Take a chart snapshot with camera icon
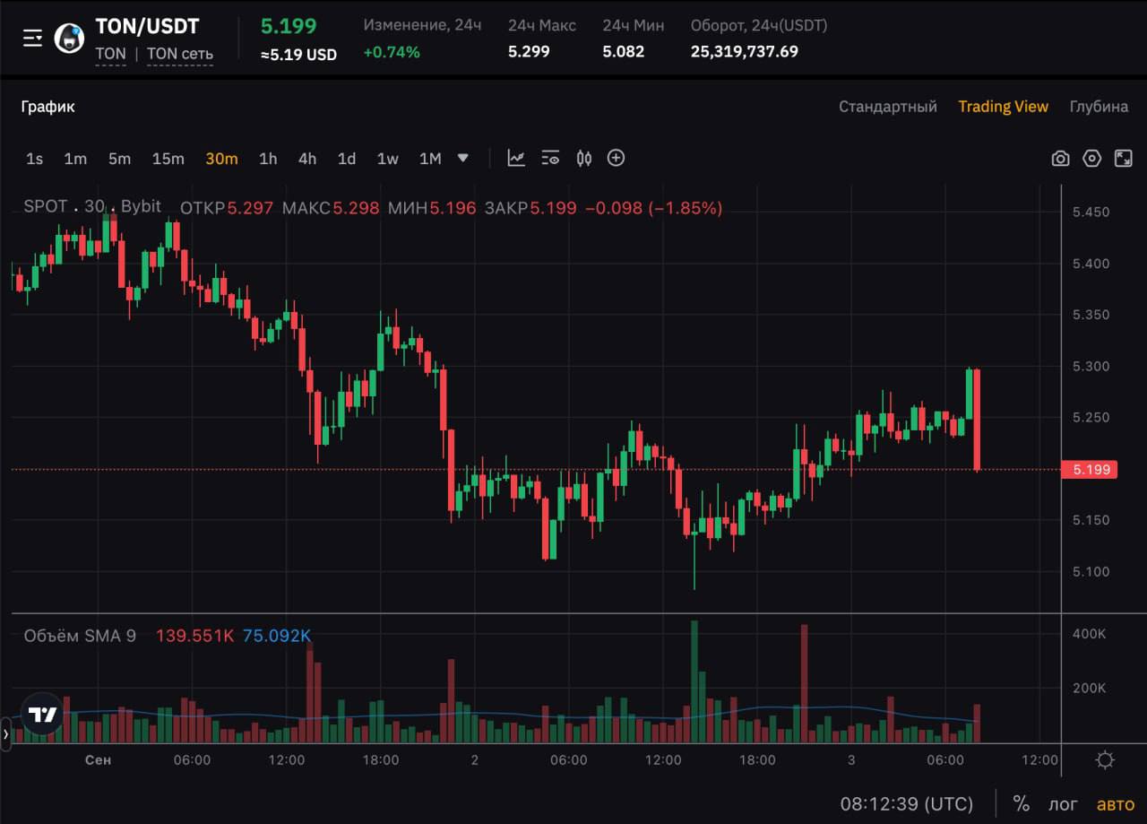Screen dimensions: 1147x824 click(1060, 159)
